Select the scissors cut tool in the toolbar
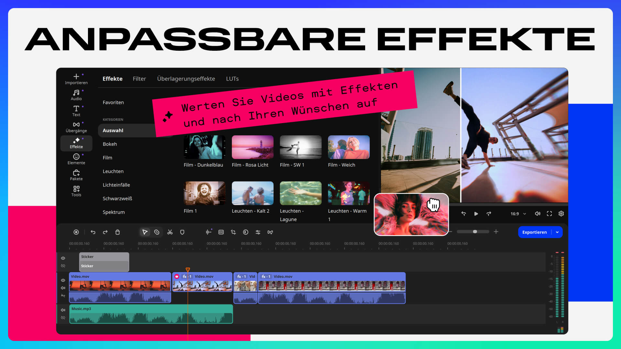Screen dimensions: 621x349 point(169,232)
